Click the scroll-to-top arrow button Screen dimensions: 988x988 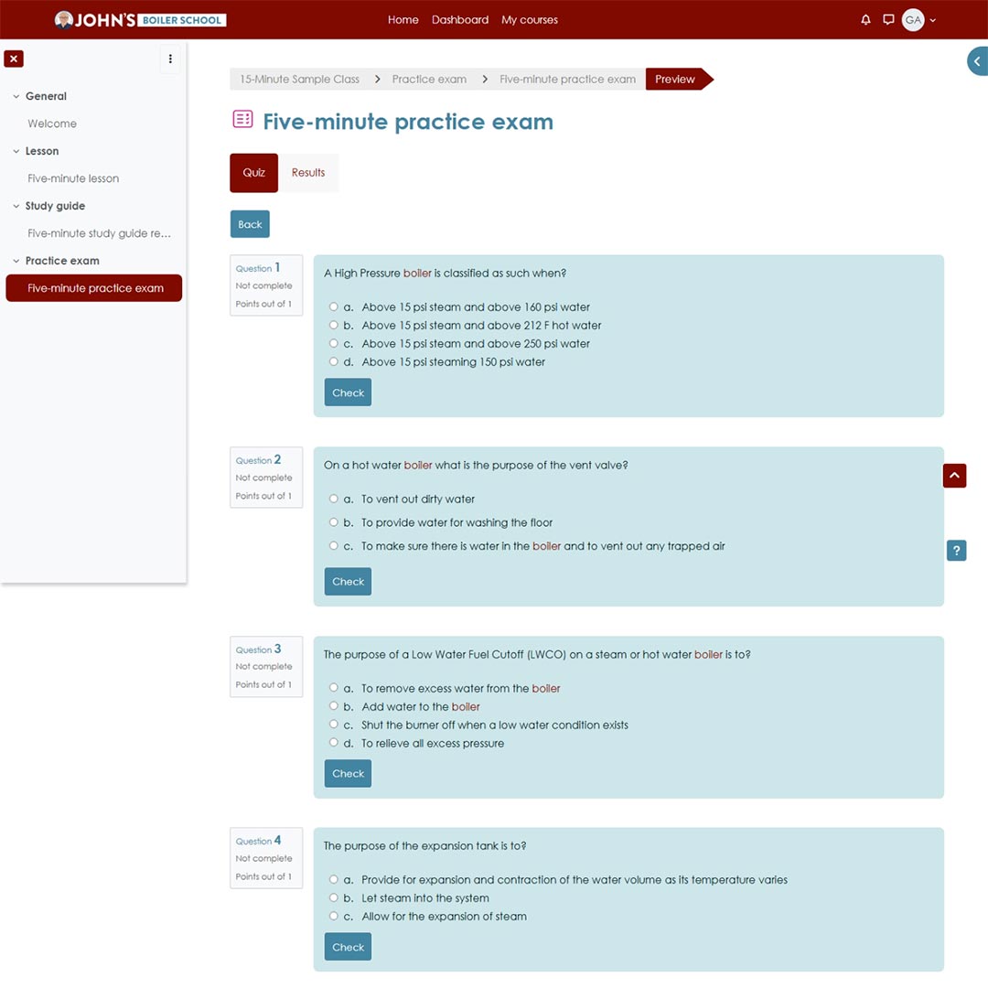click(954, 476)
